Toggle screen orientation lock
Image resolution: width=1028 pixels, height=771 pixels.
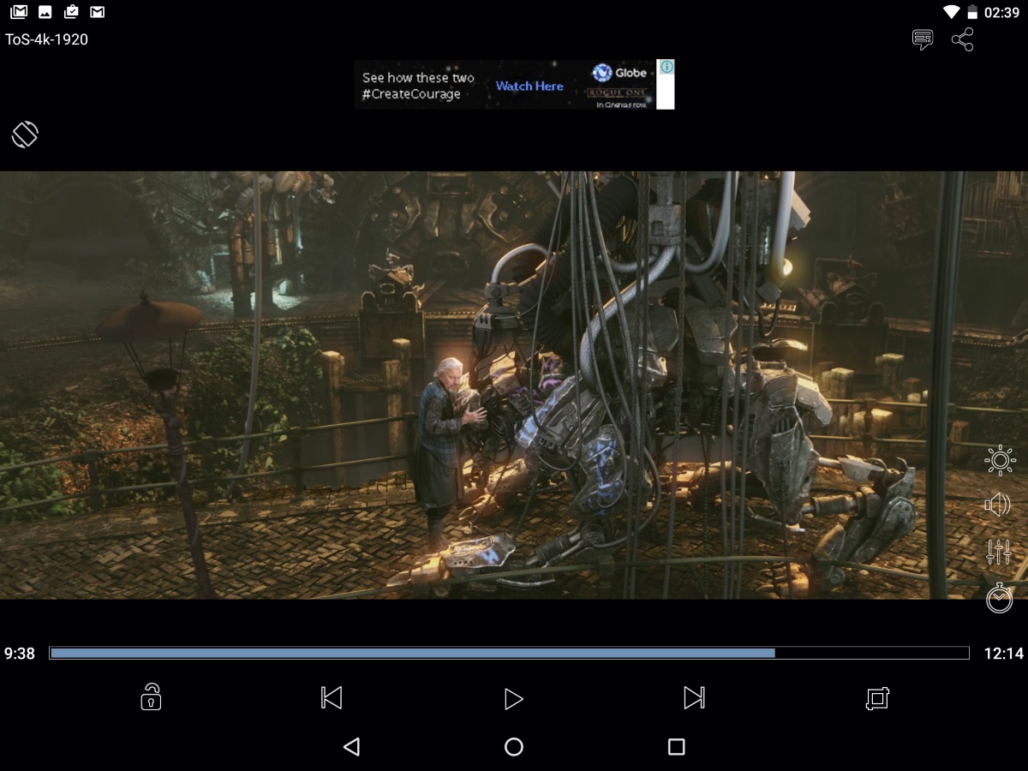[26, 134]
